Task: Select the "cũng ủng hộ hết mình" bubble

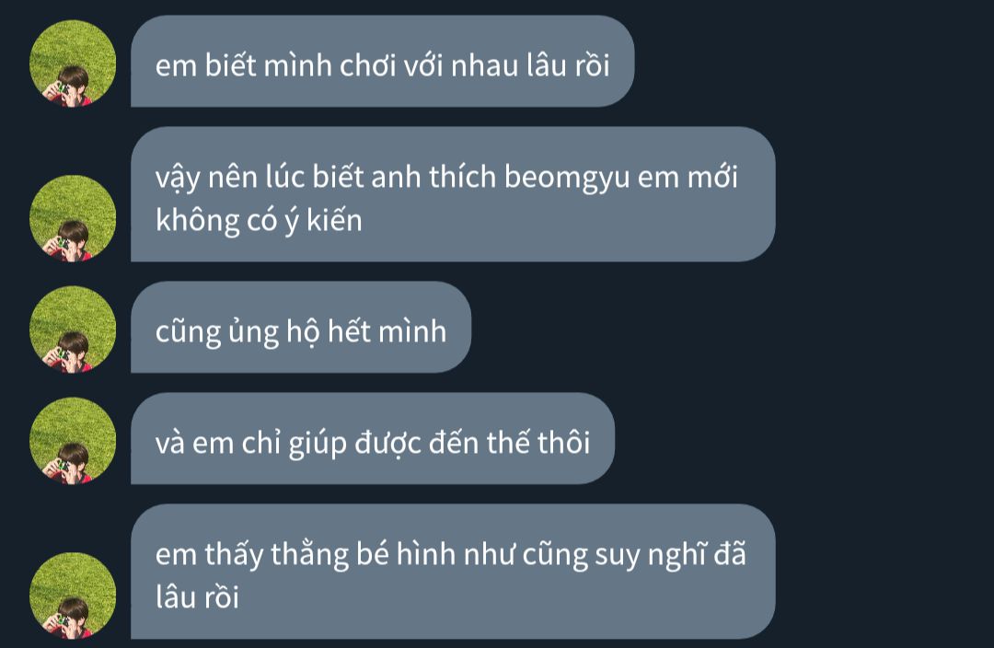Action: pos(300,327)
